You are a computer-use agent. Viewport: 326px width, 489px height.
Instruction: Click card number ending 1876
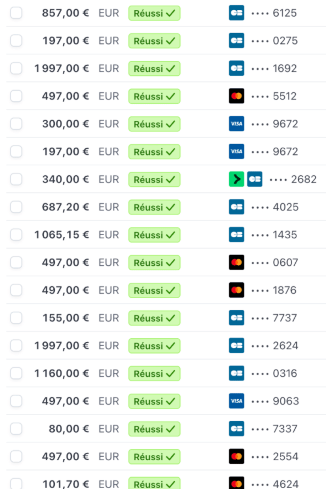pyautogui.click(x=284, y=290)
